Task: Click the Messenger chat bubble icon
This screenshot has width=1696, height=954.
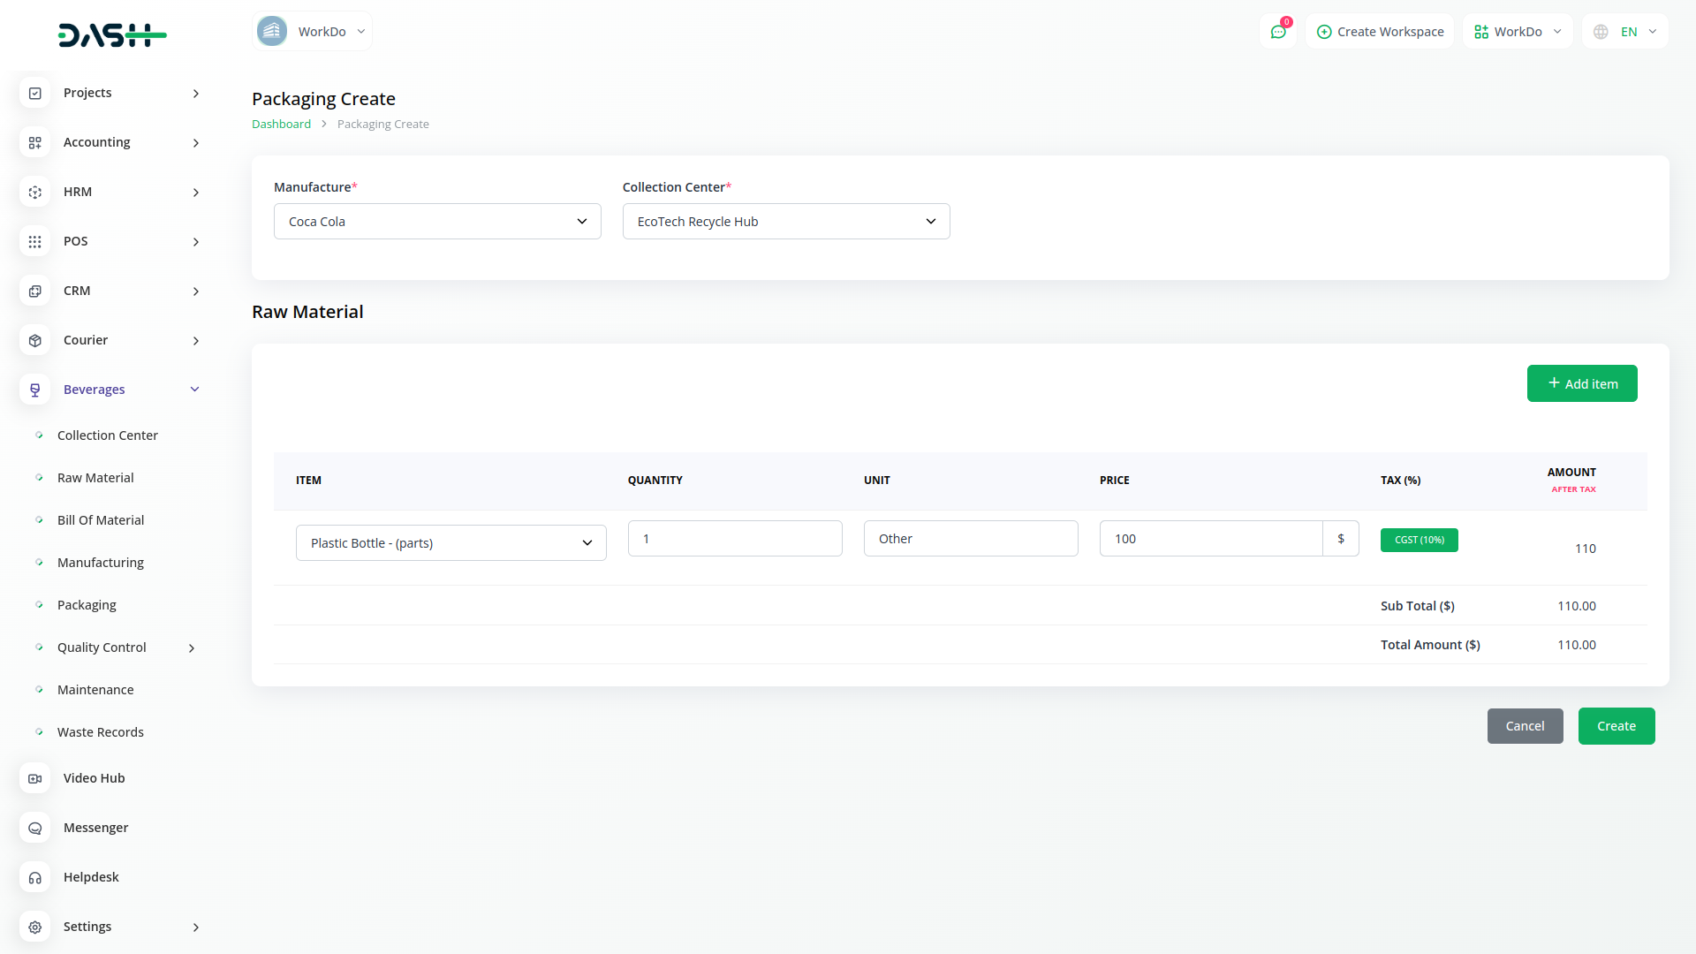Action: (x=35, y=828)
